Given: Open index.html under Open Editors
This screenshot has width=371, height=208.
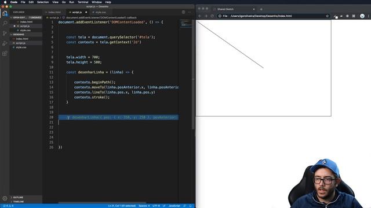Looking at the screenshot, I should (x=26, y=22).
